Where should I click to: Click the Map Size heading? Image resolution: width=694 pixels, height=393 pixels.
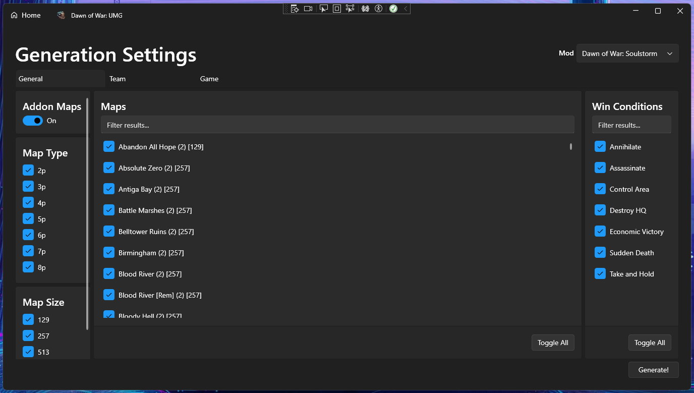pos(43,302)
